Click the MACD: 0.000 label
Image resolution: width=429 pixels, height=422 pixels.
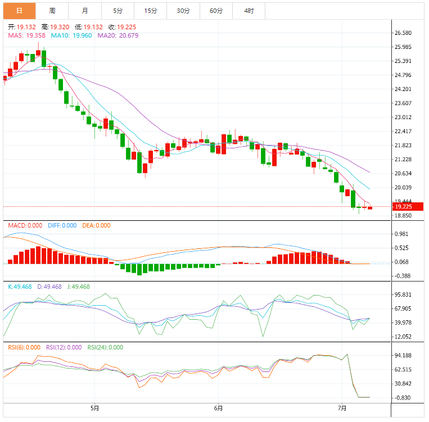tap(25, 226)
